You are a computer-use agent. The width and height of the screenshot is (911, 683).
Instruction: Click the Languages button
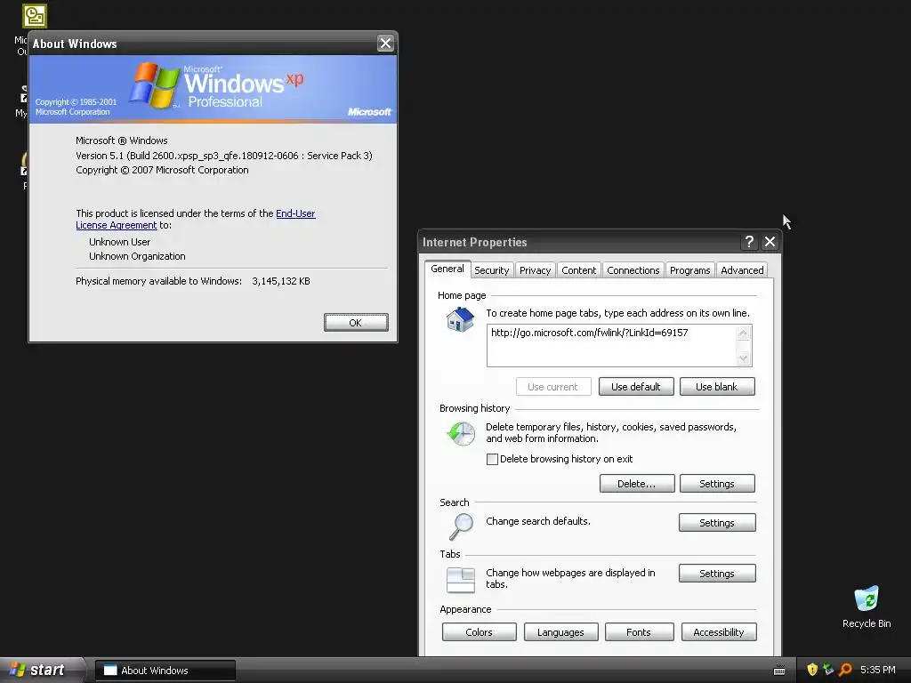tap(560, 632)
